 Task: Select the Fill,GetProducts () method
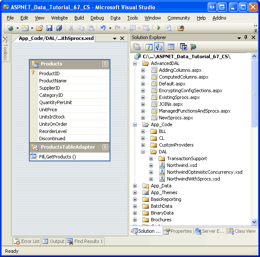(57, 156)
